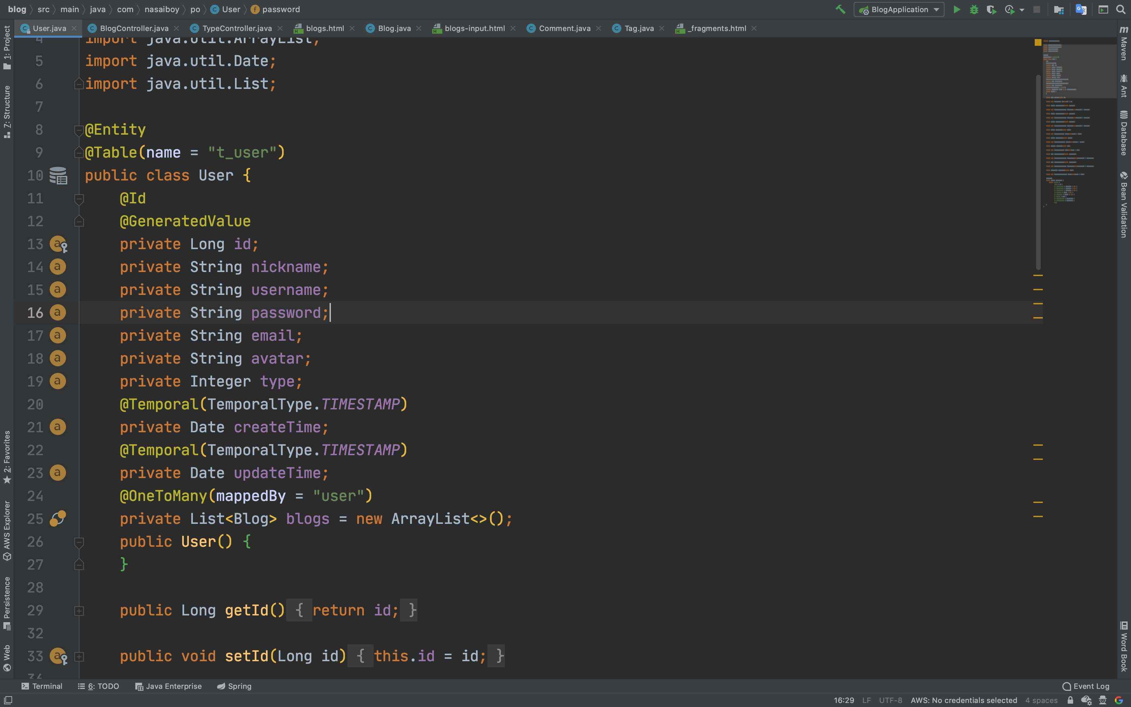Click the Google icon in the status bar
The image size is (1131, 707).
click(x=1119, y=700)
